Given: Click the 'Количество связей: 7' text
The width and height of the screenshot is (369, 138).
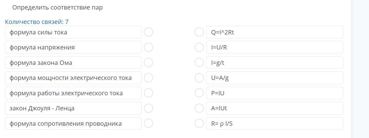Looking at the screenshot, I should coord(37,22).
